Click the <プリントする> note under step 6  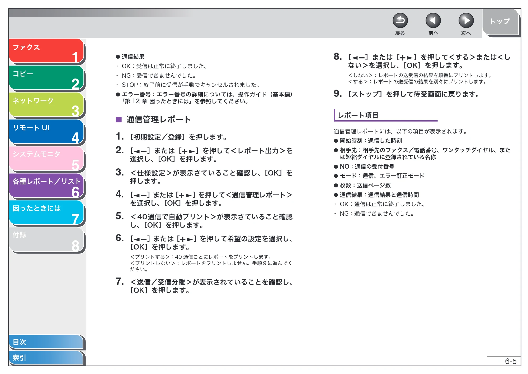pyautogui.click(x=201, y=257)
